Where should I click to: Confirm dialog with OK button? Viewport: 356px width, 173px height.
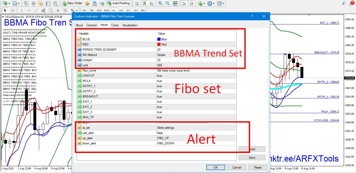pos(216,167)
